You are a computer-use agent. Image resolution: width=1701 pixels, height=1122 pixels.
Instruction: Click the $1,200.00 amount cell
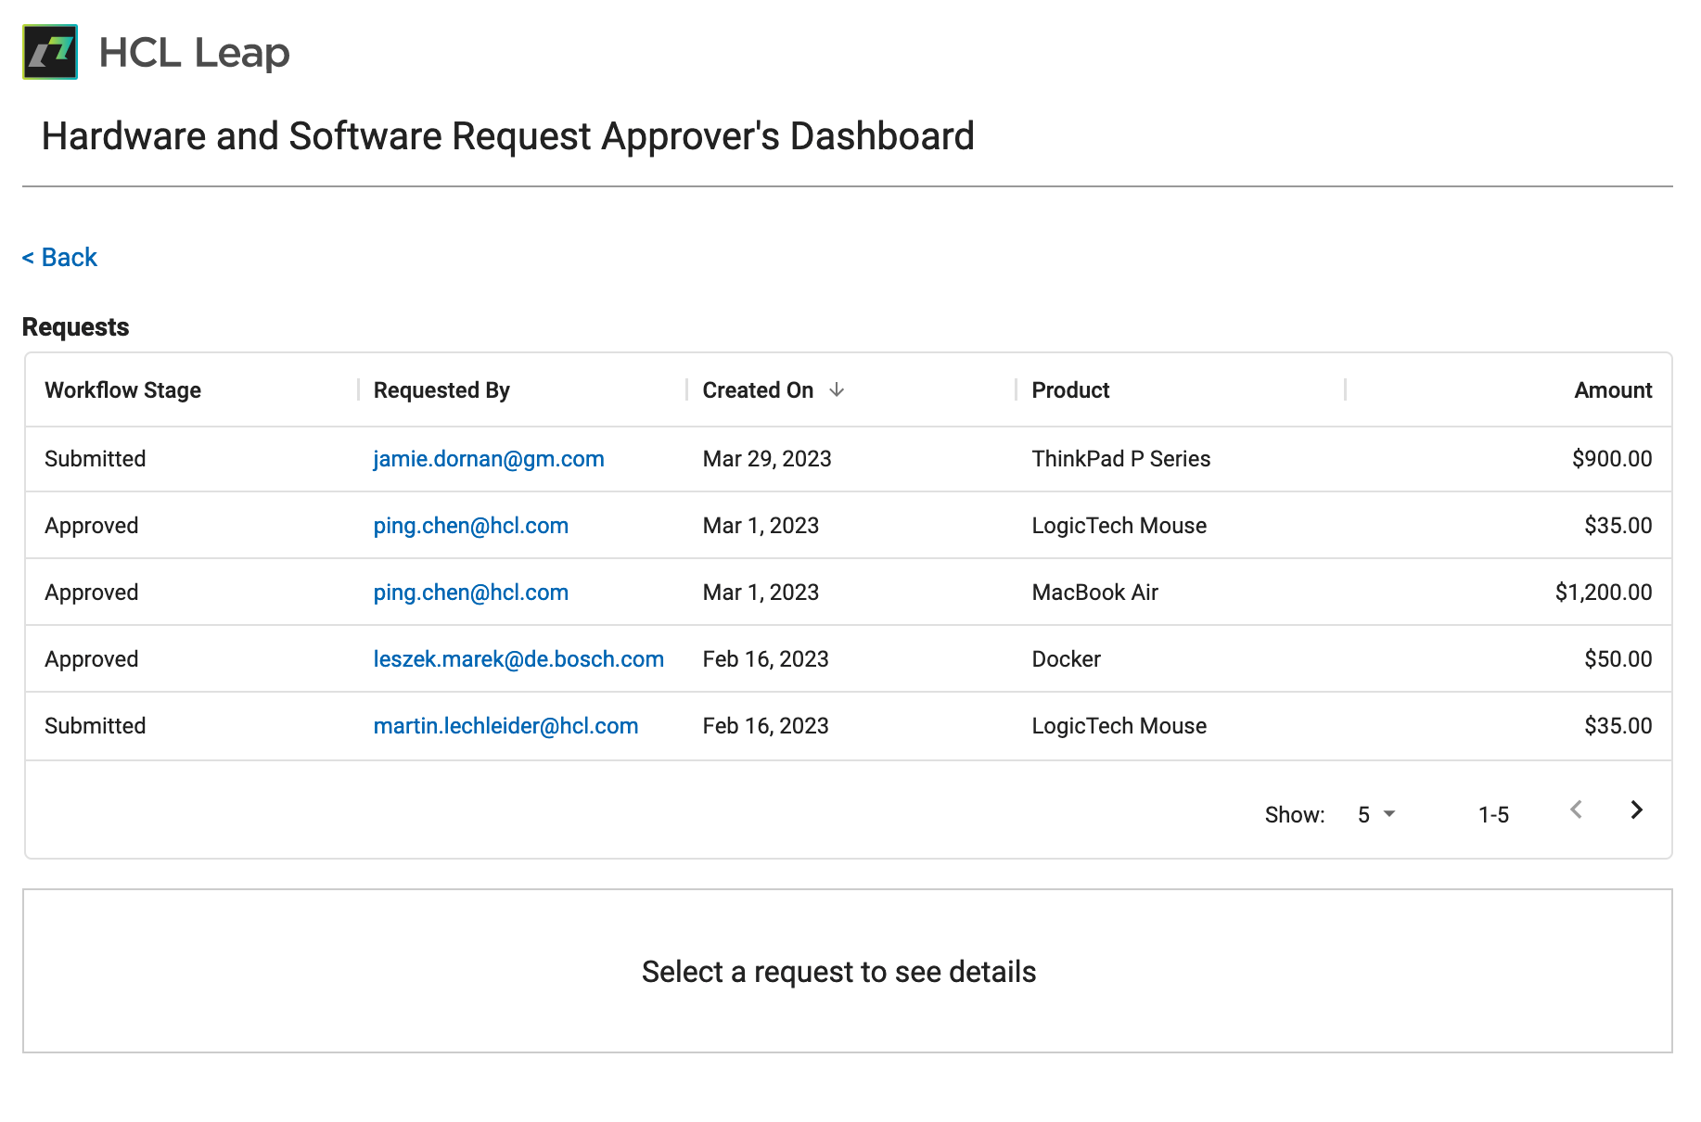(1604, 593)
